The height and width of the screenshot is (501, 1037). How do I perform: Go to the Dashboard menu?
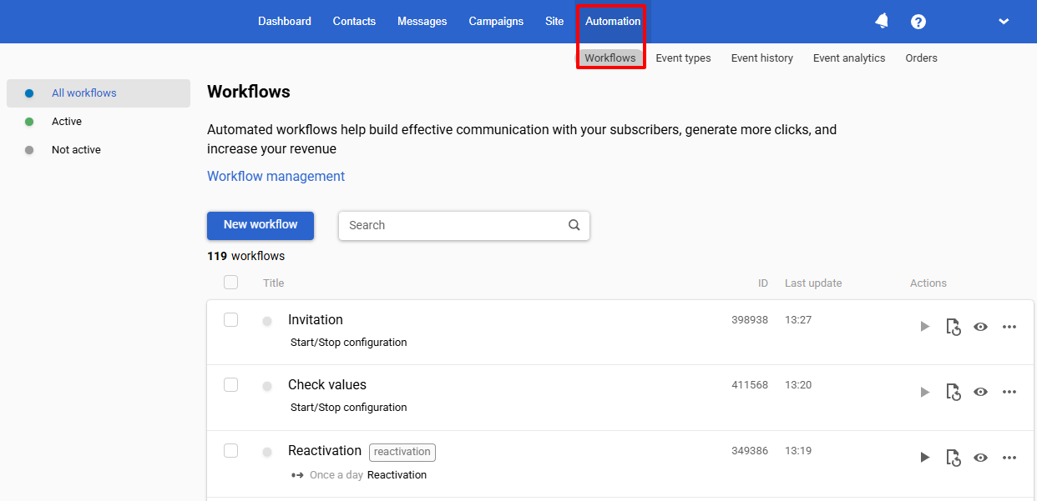(x=285, y=22)
